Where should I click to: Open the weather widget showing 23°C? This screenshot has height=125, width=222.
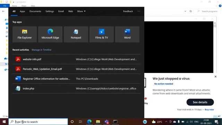coord(157,122)
